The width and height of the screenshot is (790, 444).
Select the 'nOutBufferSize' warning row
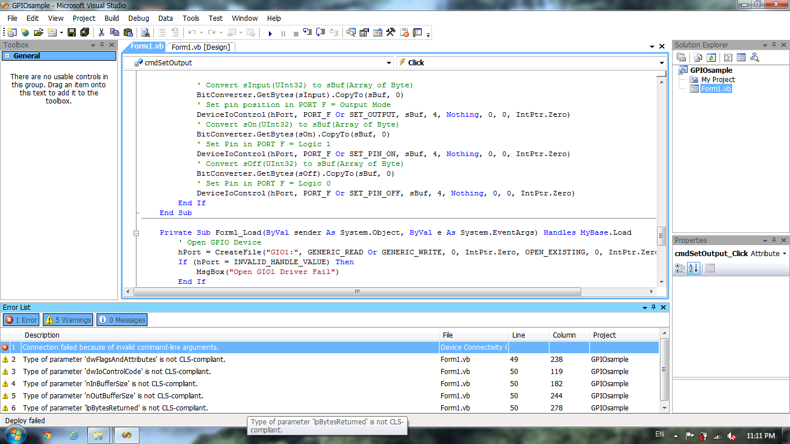click(x=330, y=396)
